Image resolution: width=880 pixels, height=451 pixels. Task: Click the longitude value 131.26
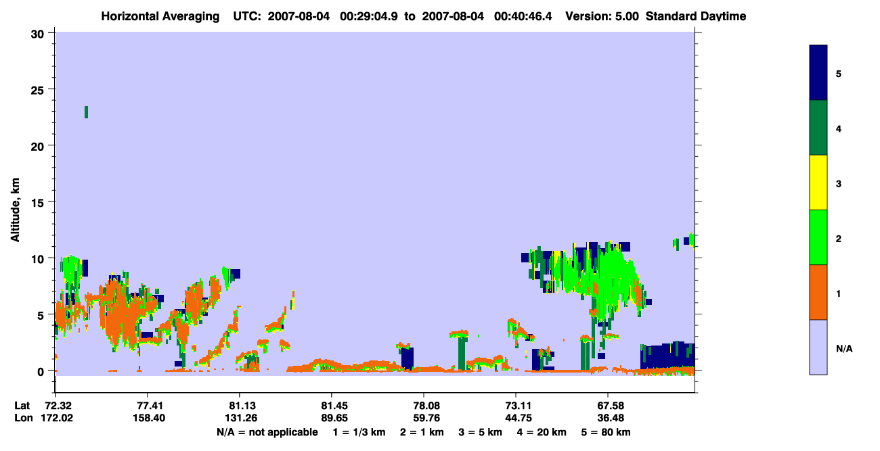(240, 418)
